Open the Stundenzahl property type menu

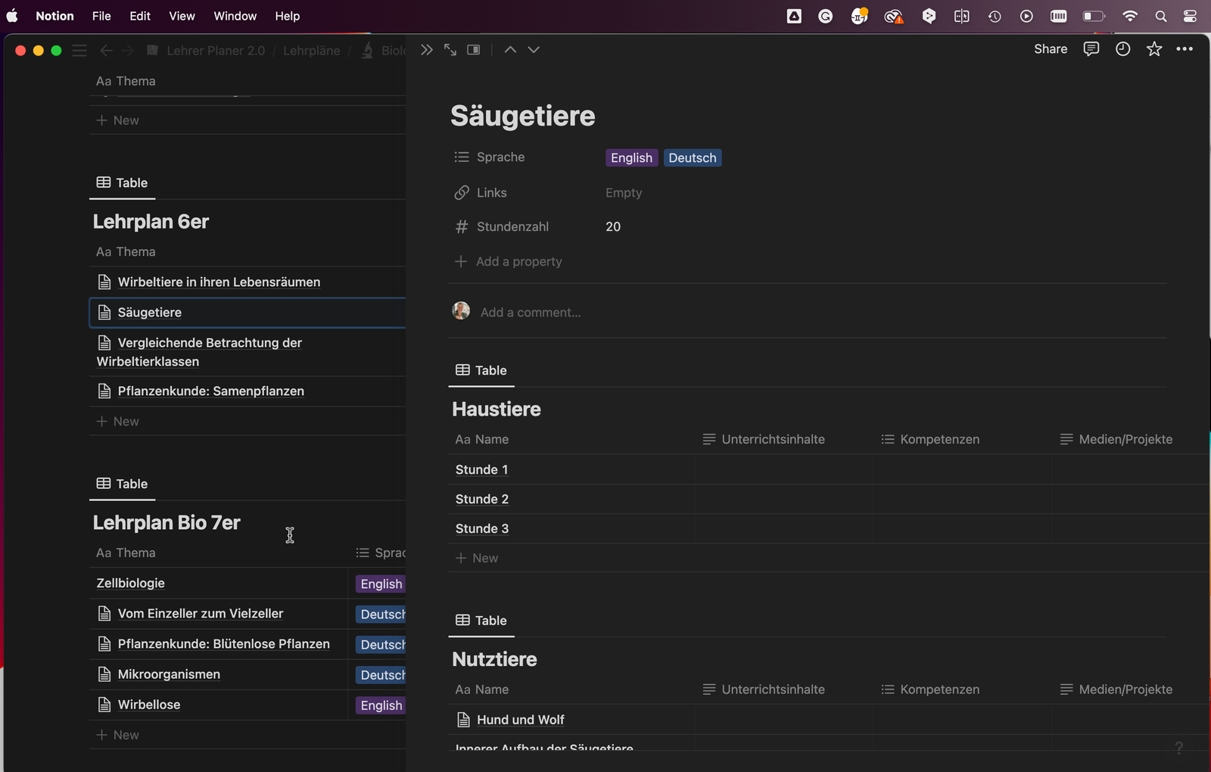512,227
